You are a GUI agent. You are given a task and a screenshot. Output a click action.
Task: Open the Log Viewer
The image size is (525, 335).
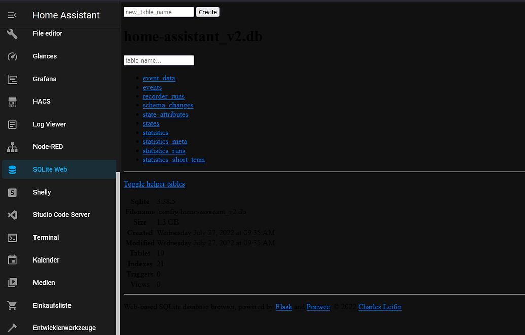coord(49,124)
